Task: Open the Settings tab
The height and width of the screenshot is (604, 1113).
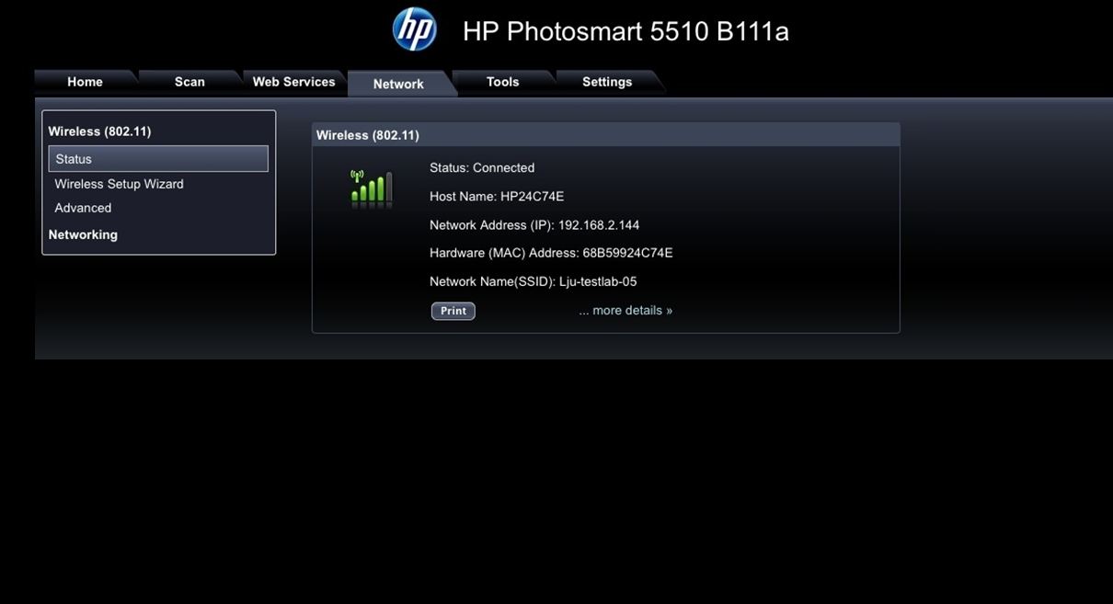Action: pyautogui.click(x=607, y=82)
